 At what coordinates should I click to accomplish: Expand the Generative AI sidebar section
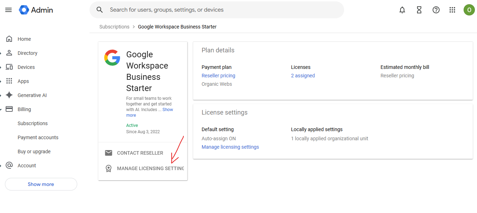[x=32, y=95]
